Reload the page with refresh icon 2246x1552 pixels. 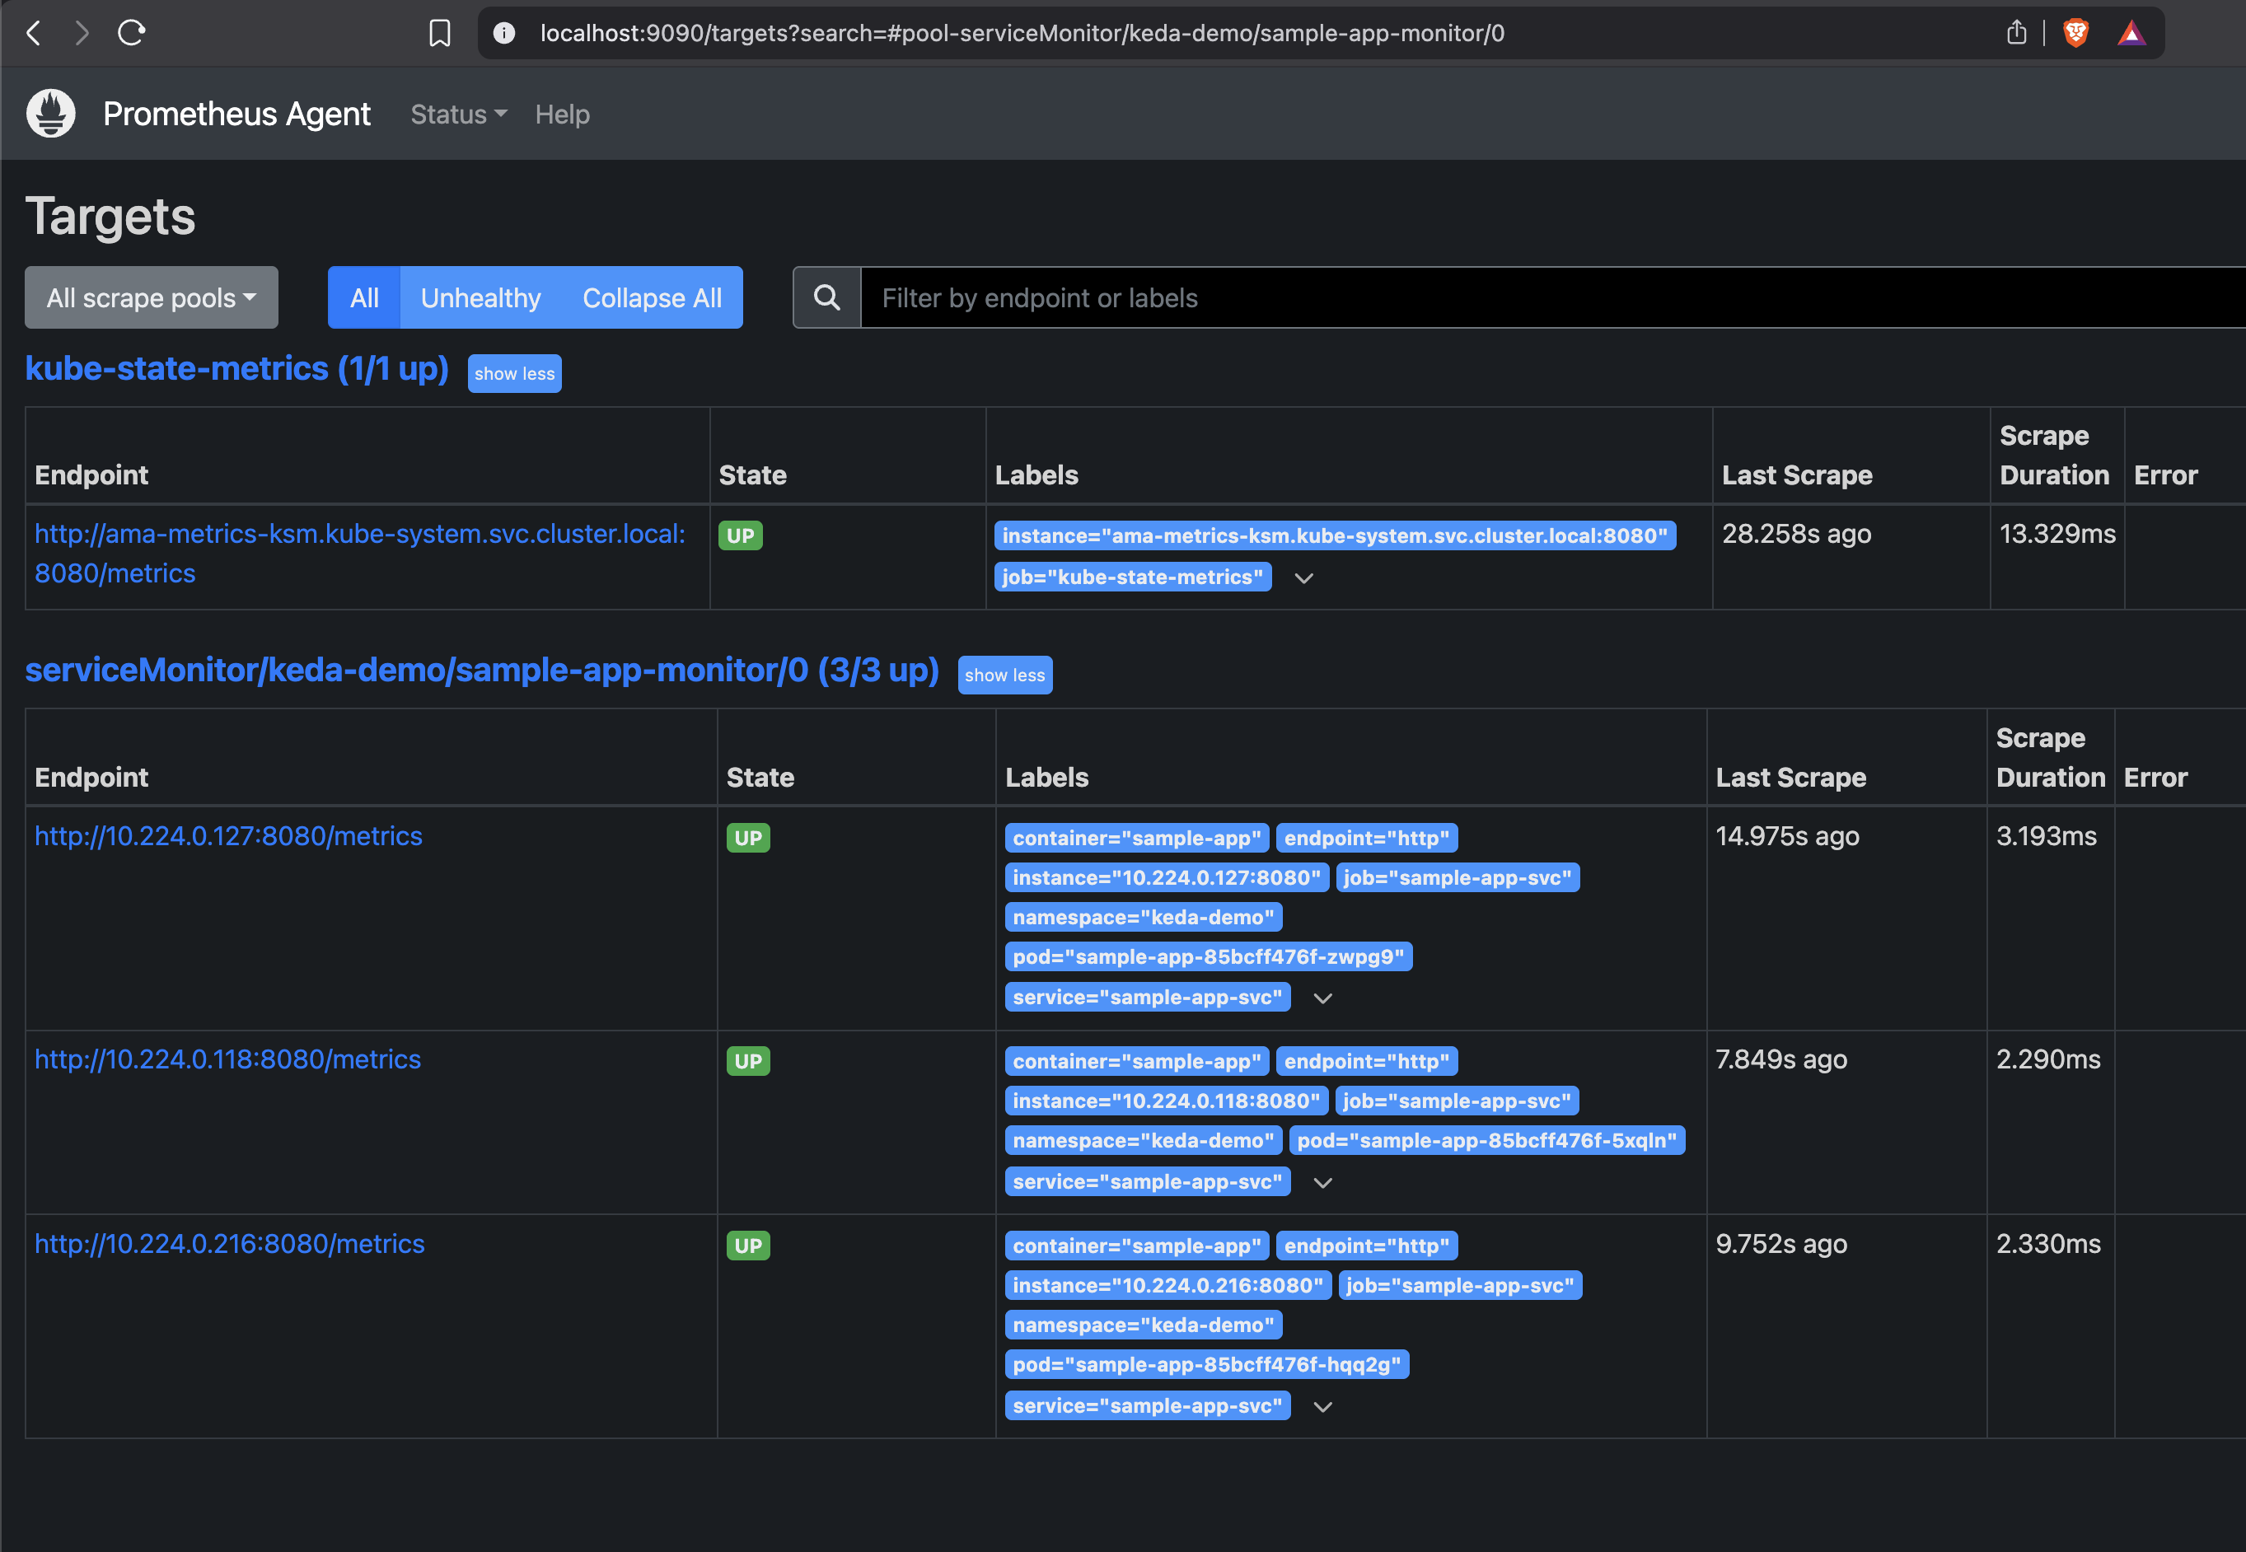tap(131, 33)
